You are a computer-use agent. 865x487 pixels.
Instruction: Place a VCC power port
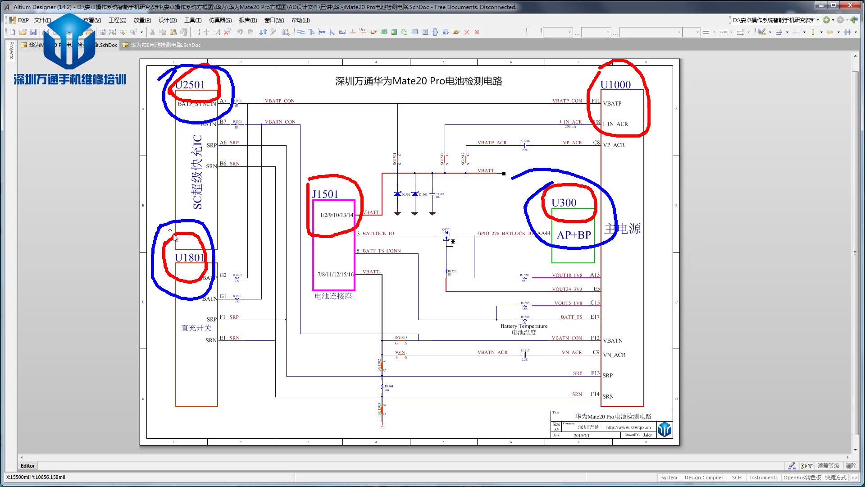[363, 32]
